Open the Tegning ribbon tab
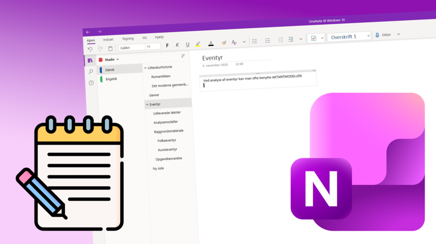This screenshot has height=244, width=436. (127, 39)
